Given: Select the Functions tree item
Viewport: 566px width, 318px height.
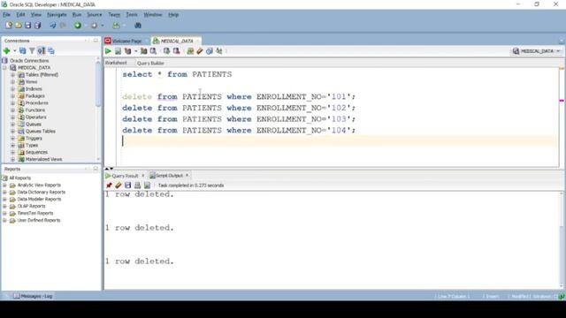Looking at the screenshot, I should point(35,110).
